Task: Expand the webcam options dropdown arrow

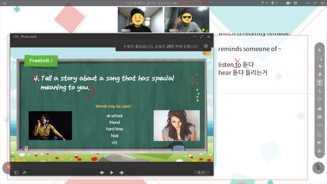Action: click(x=277, y=3)
